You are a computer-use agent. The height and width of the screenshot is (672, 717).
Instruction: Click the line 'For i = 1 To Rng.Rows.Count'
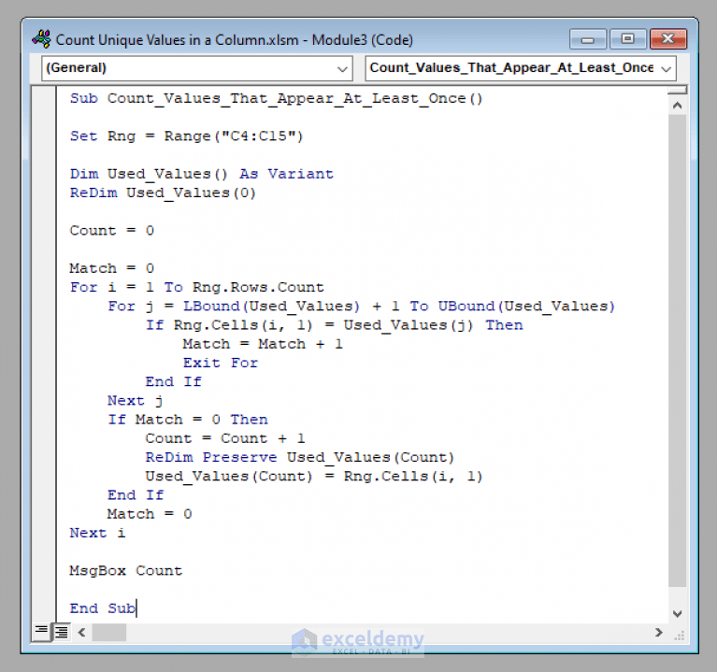point(196,287)
